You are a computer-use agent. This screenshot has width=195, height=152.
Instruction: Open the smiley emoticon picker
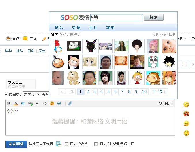(x=52, y=103)
